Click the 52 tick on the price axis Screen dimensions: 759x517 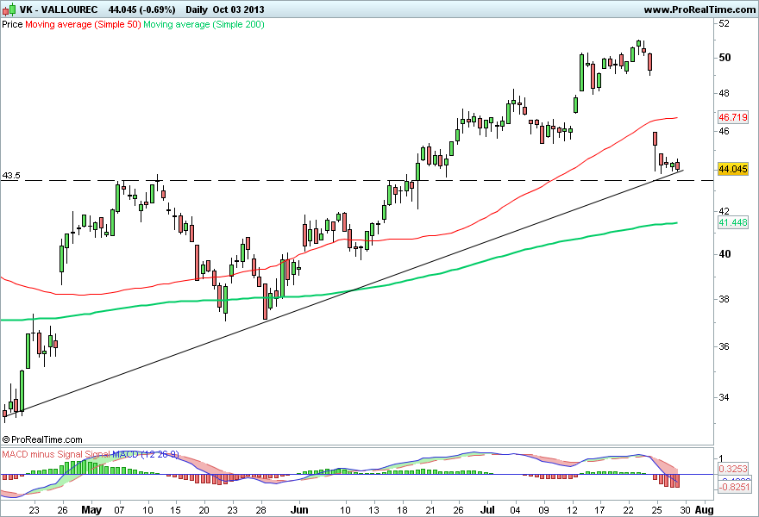coord(724,23)
